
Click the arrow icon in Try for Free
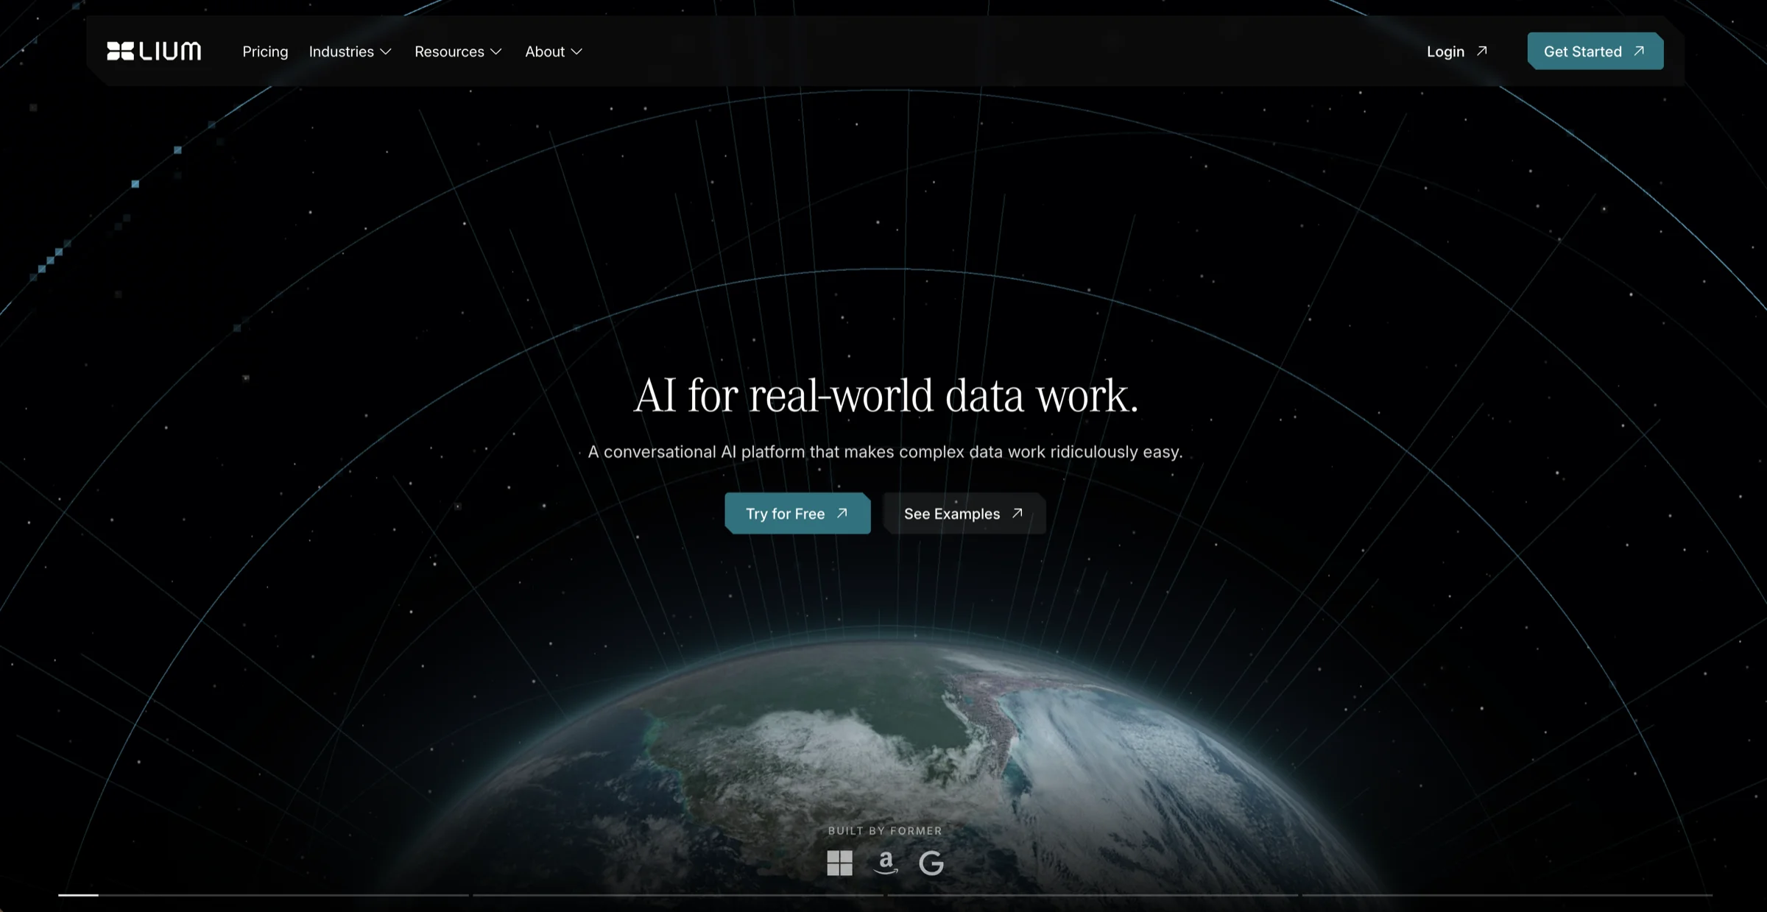tap(842, 513)
